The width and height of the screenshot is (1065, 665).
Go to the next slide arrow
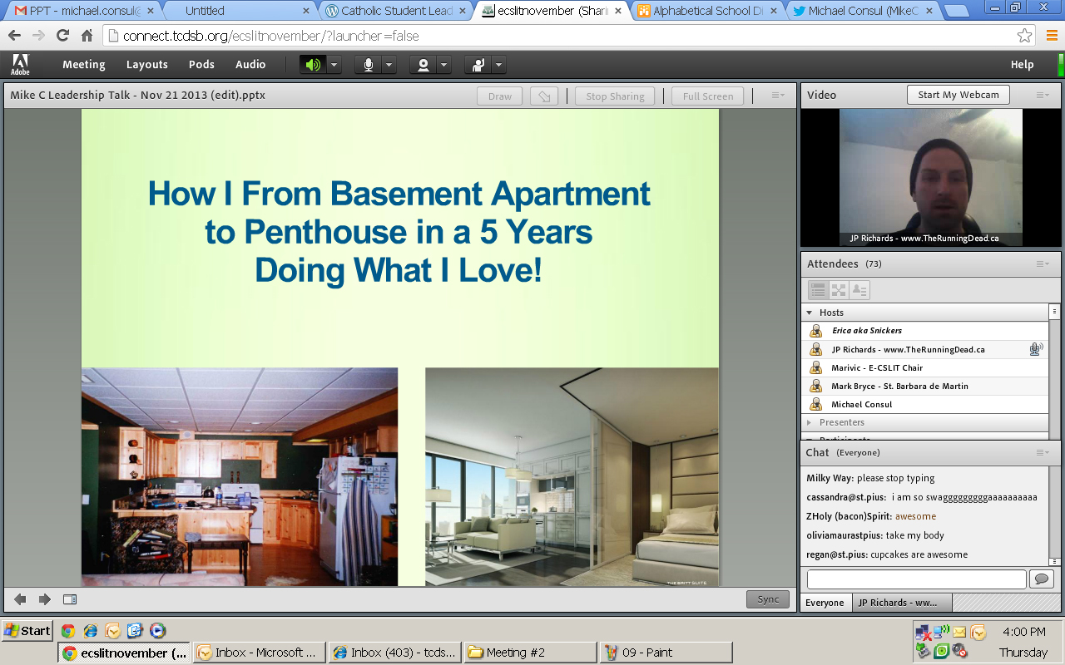tap(45, 599)
